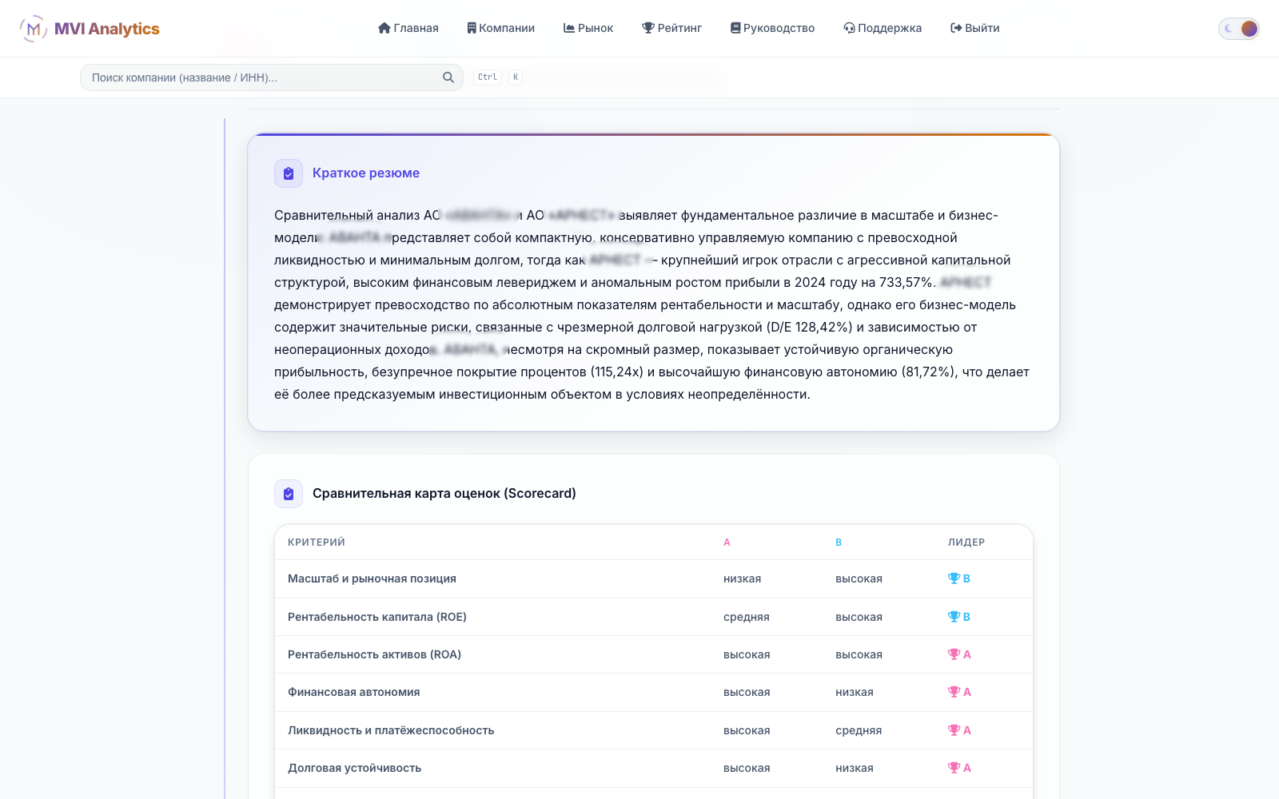The height and width of the screenshot is (799, 1279).
Task: Click the Рынок chart icon
Action: 569,28
